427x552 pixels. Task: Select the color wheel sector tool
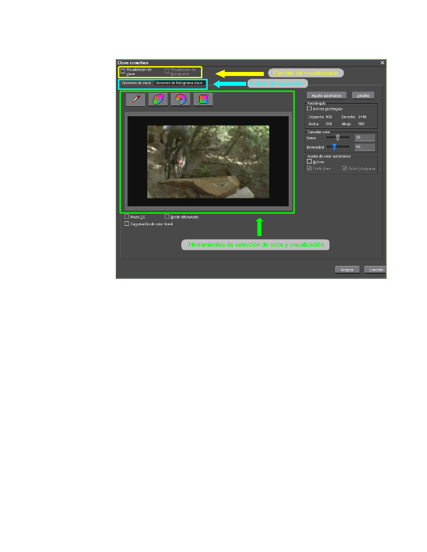pyautogui.click(x=180, y=99)
